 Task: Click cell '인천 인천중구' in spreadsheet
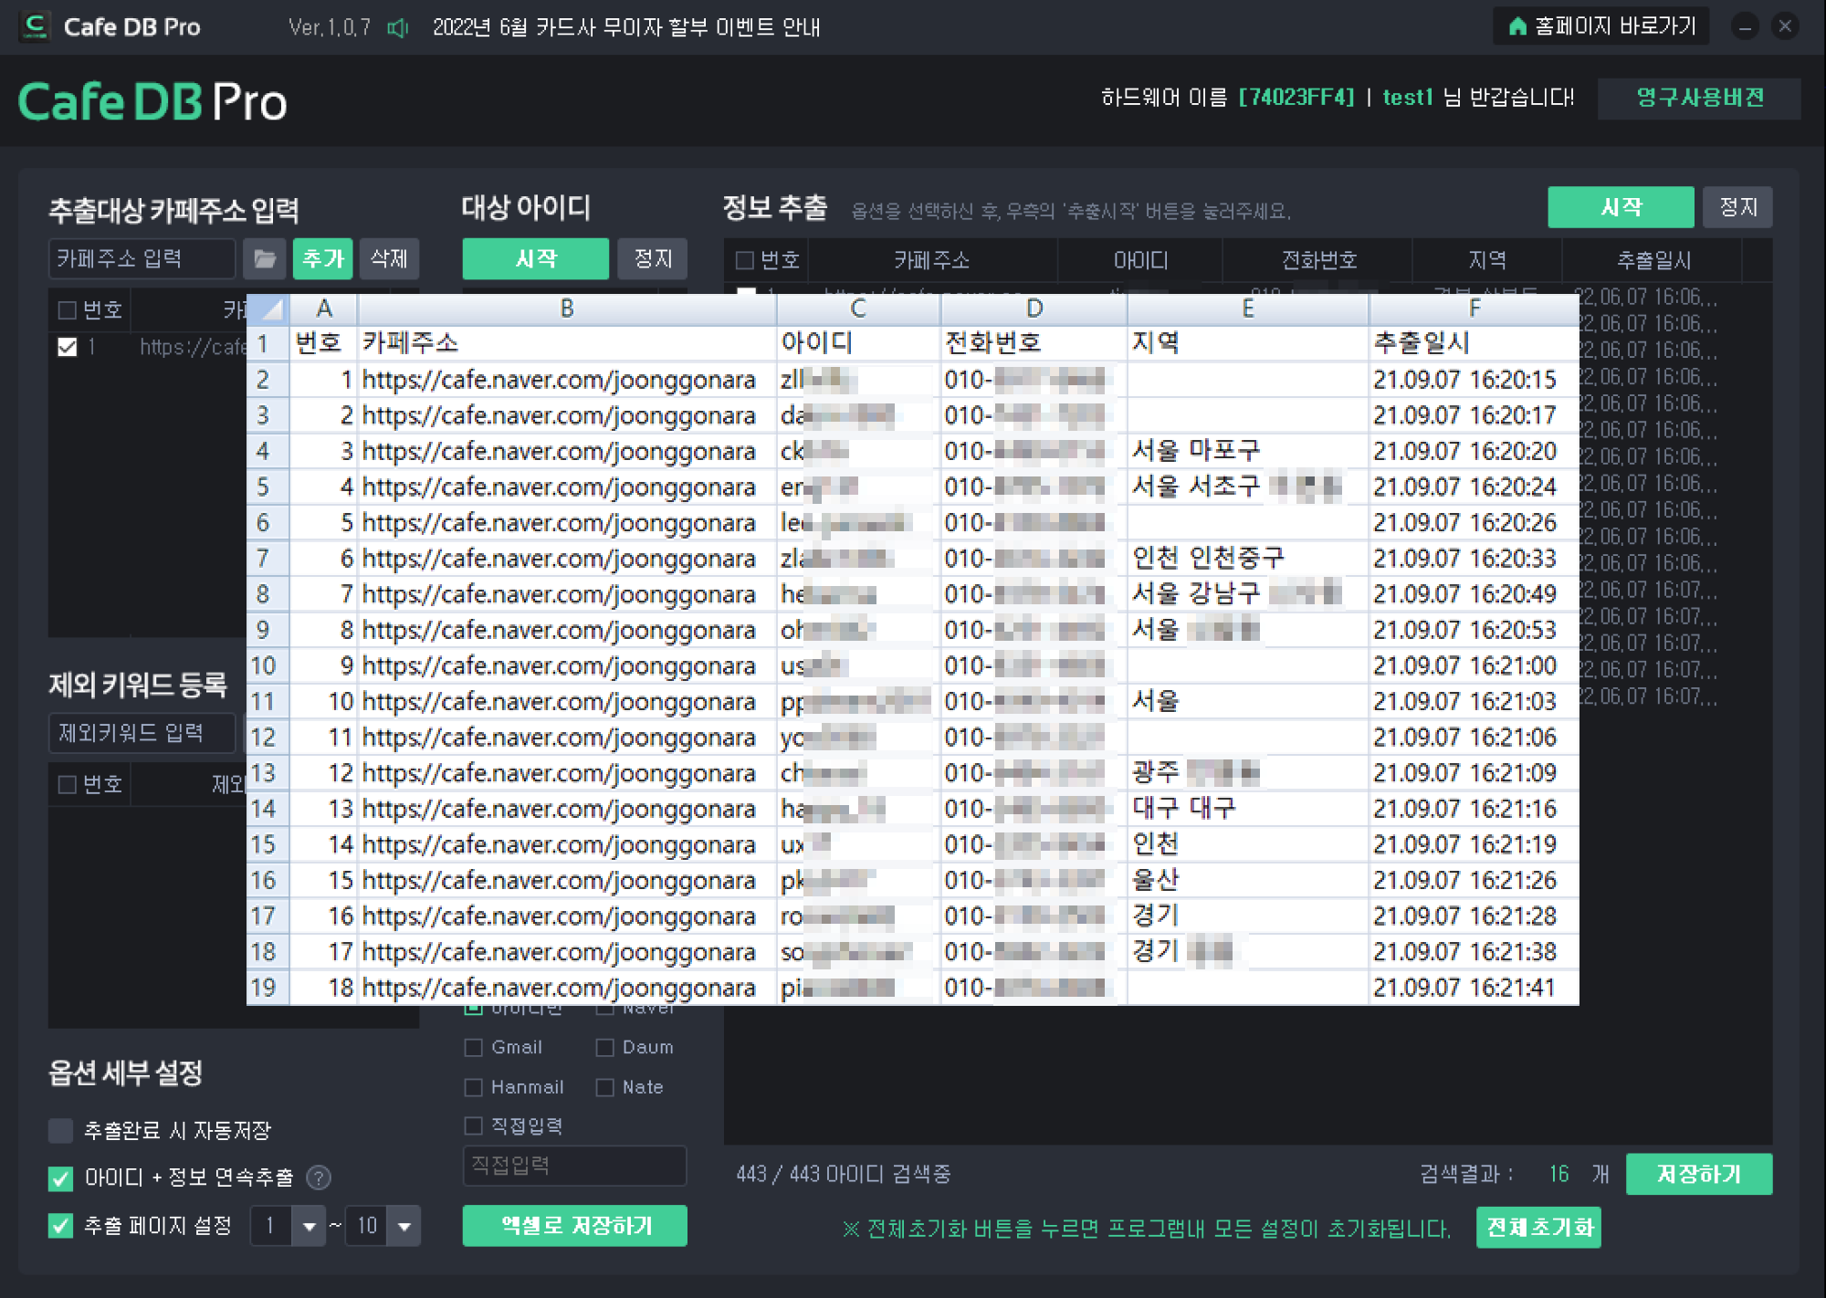coord(1248,559)
